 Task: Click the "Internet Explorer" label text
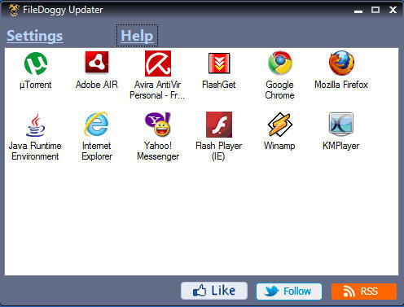point(97,151)
